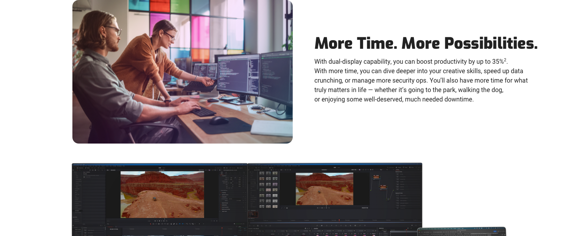
Task: Select the play button under the viewer
Action: [161, 221]
